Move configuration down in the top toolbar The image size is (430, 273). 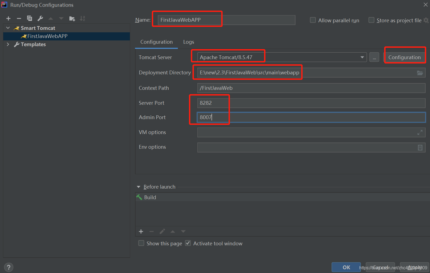click(x=61, y=18)
